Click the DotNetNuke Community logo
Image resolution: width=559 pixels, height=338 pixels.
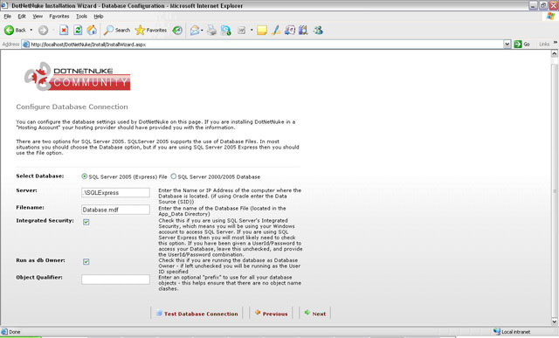tap(77, 77)
